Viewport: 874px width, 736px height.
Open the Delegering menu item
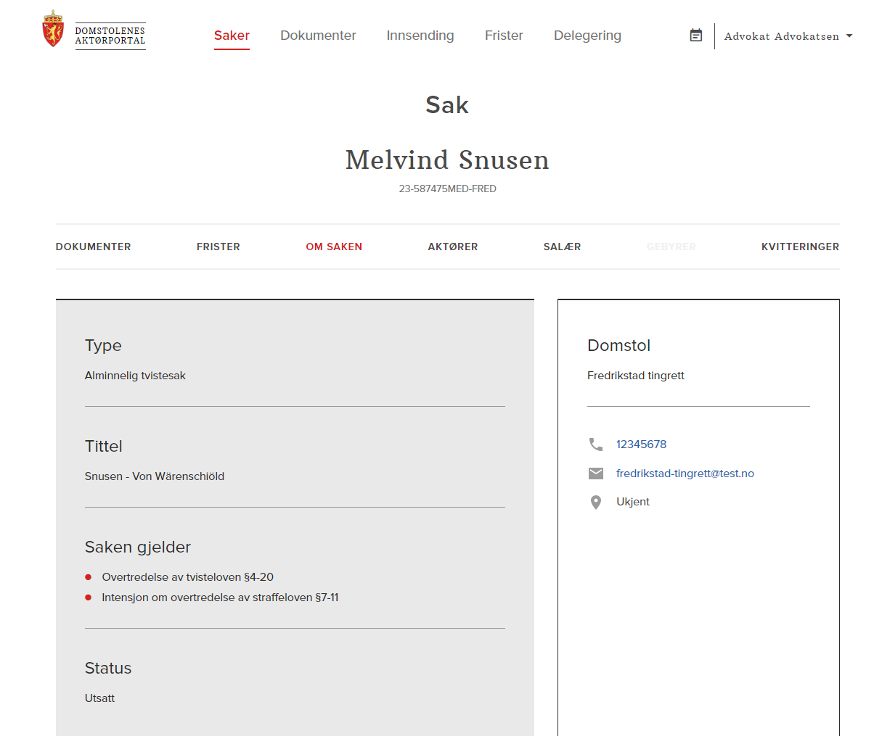pyautogui.click(x=587, y=36)
